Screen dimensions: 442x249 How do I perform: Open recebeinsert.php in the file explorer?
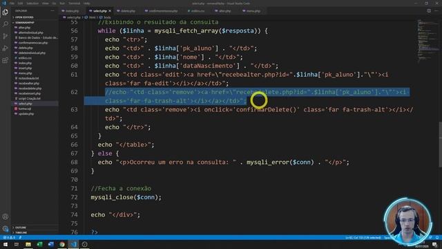29,93
